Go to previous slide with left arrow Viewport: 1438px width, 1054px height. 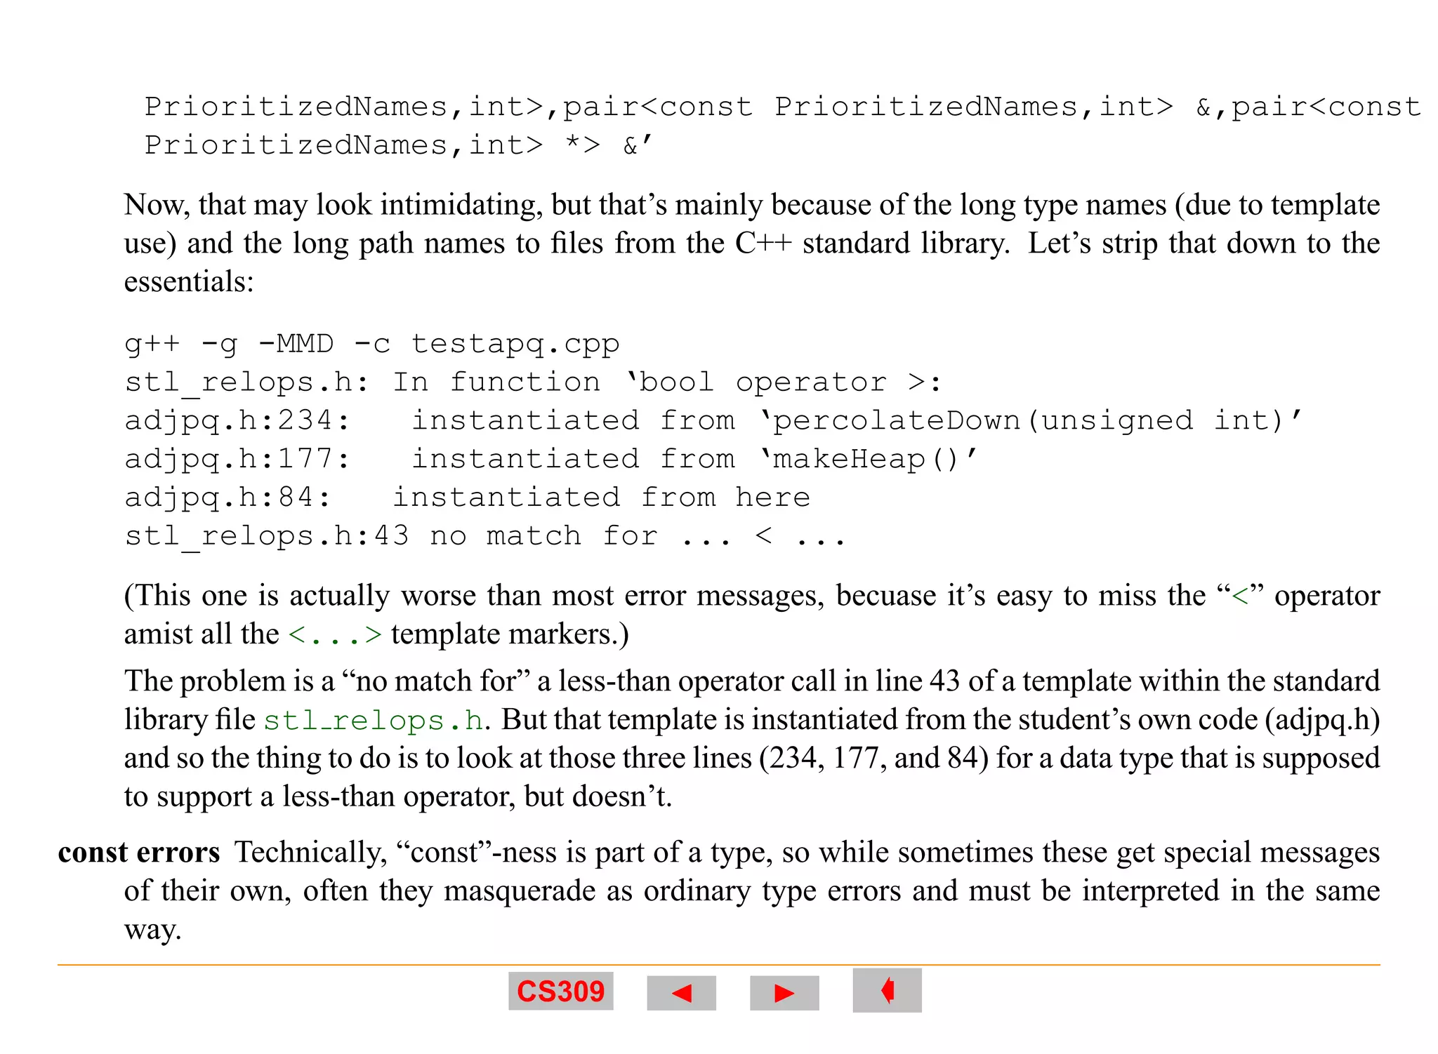point(681,992)
